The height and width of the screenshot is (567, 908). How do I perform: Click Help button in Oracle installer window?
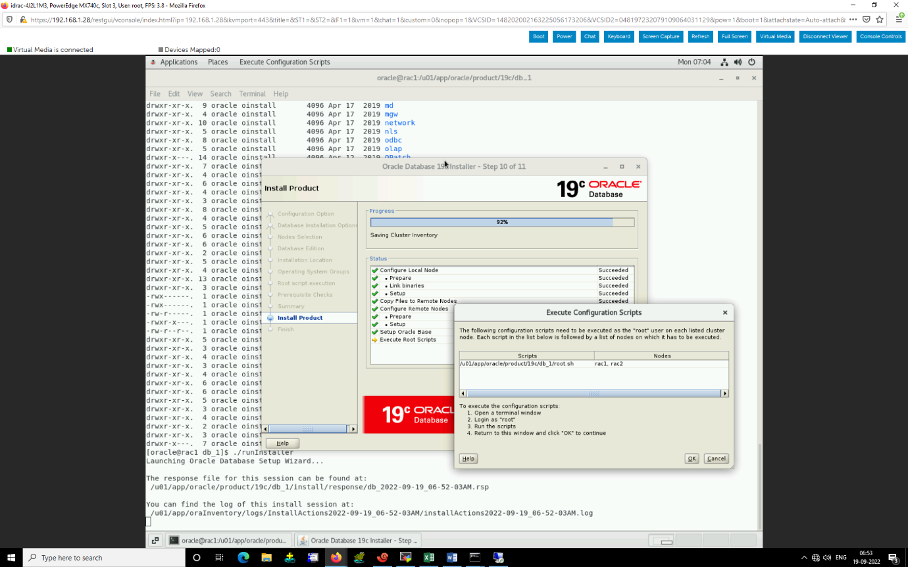(282, 443)
